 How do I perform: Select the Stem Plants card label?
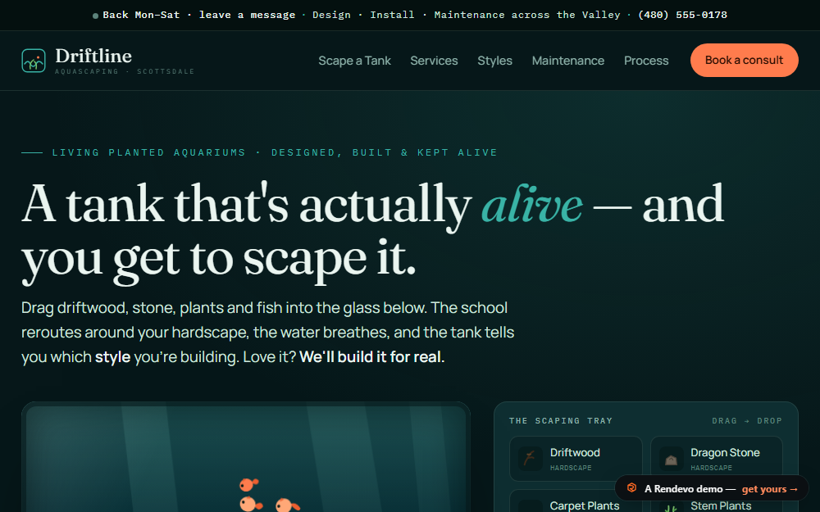tap(721, 505)
